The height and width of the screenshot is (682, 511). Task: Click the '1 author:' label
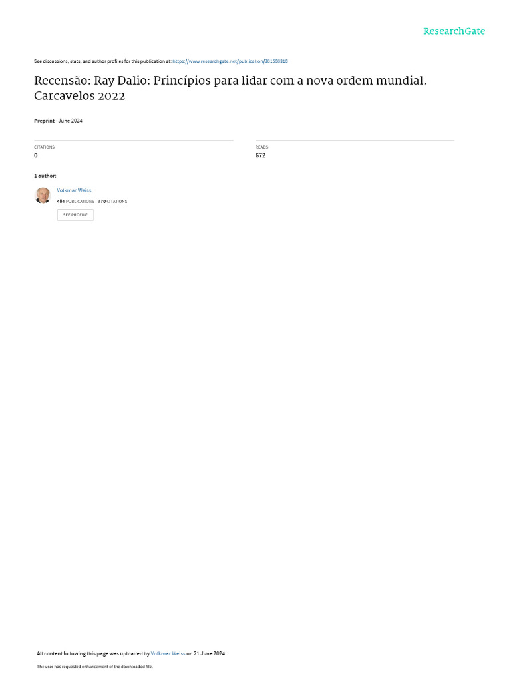coord(45,176)
